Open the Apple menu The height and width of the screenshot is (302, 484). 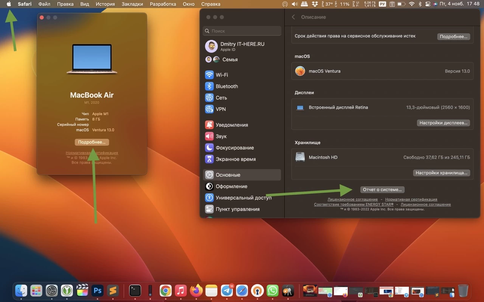[8, 4]
